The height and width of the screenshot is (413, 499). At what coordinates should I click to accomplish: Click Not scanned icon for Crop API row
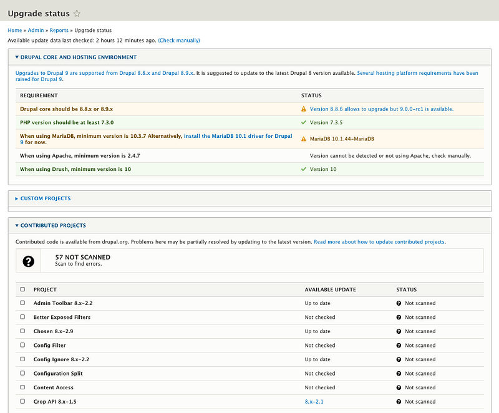pyautogui.click(x=399, y=402)
